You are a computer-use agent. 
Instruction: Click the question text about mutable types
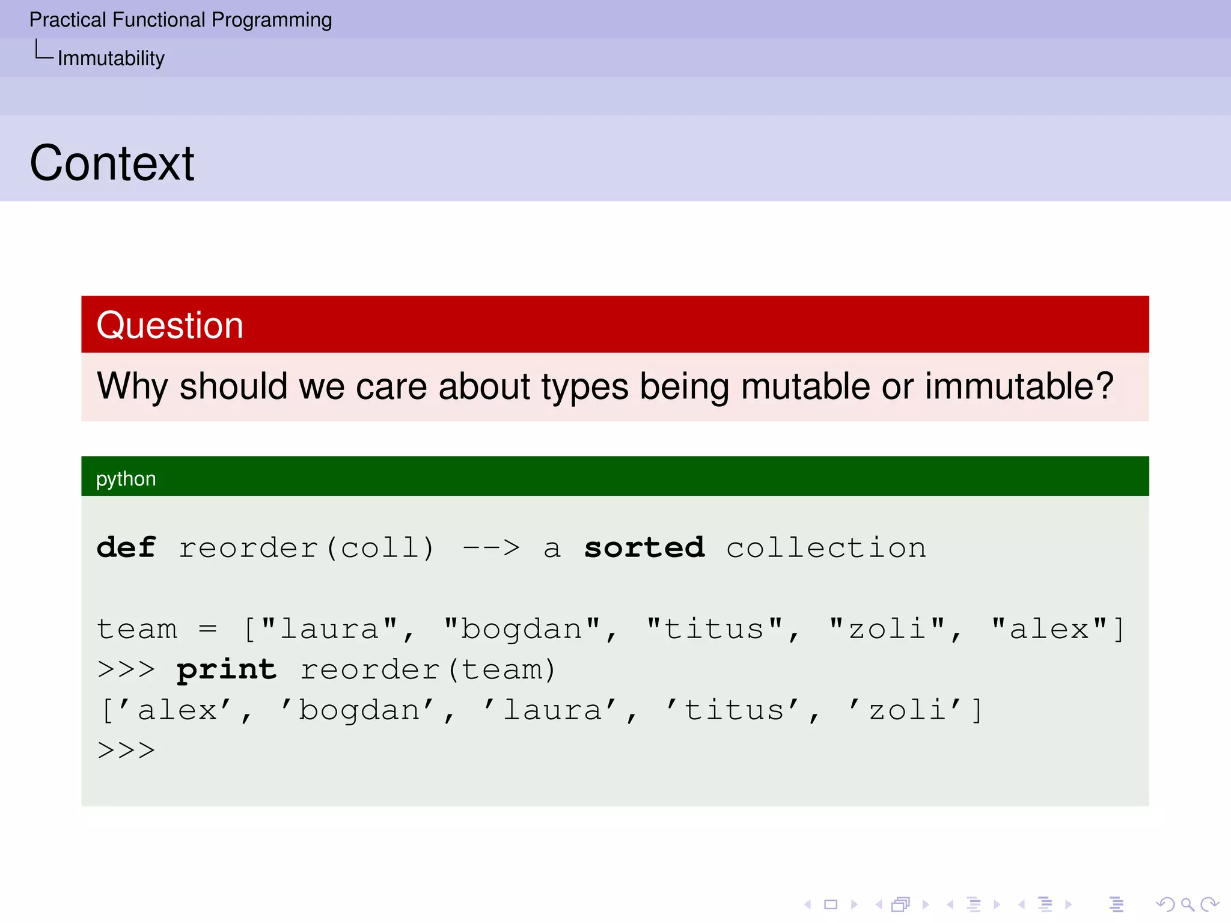(605, 386)
